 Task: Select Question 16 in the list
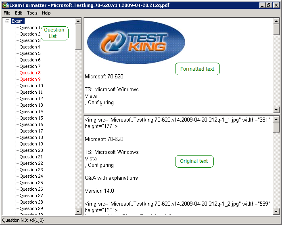pos(31,125)
